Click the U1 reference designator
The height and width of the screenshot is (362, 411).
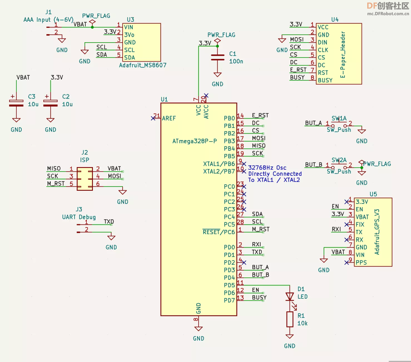coord(164,99)
